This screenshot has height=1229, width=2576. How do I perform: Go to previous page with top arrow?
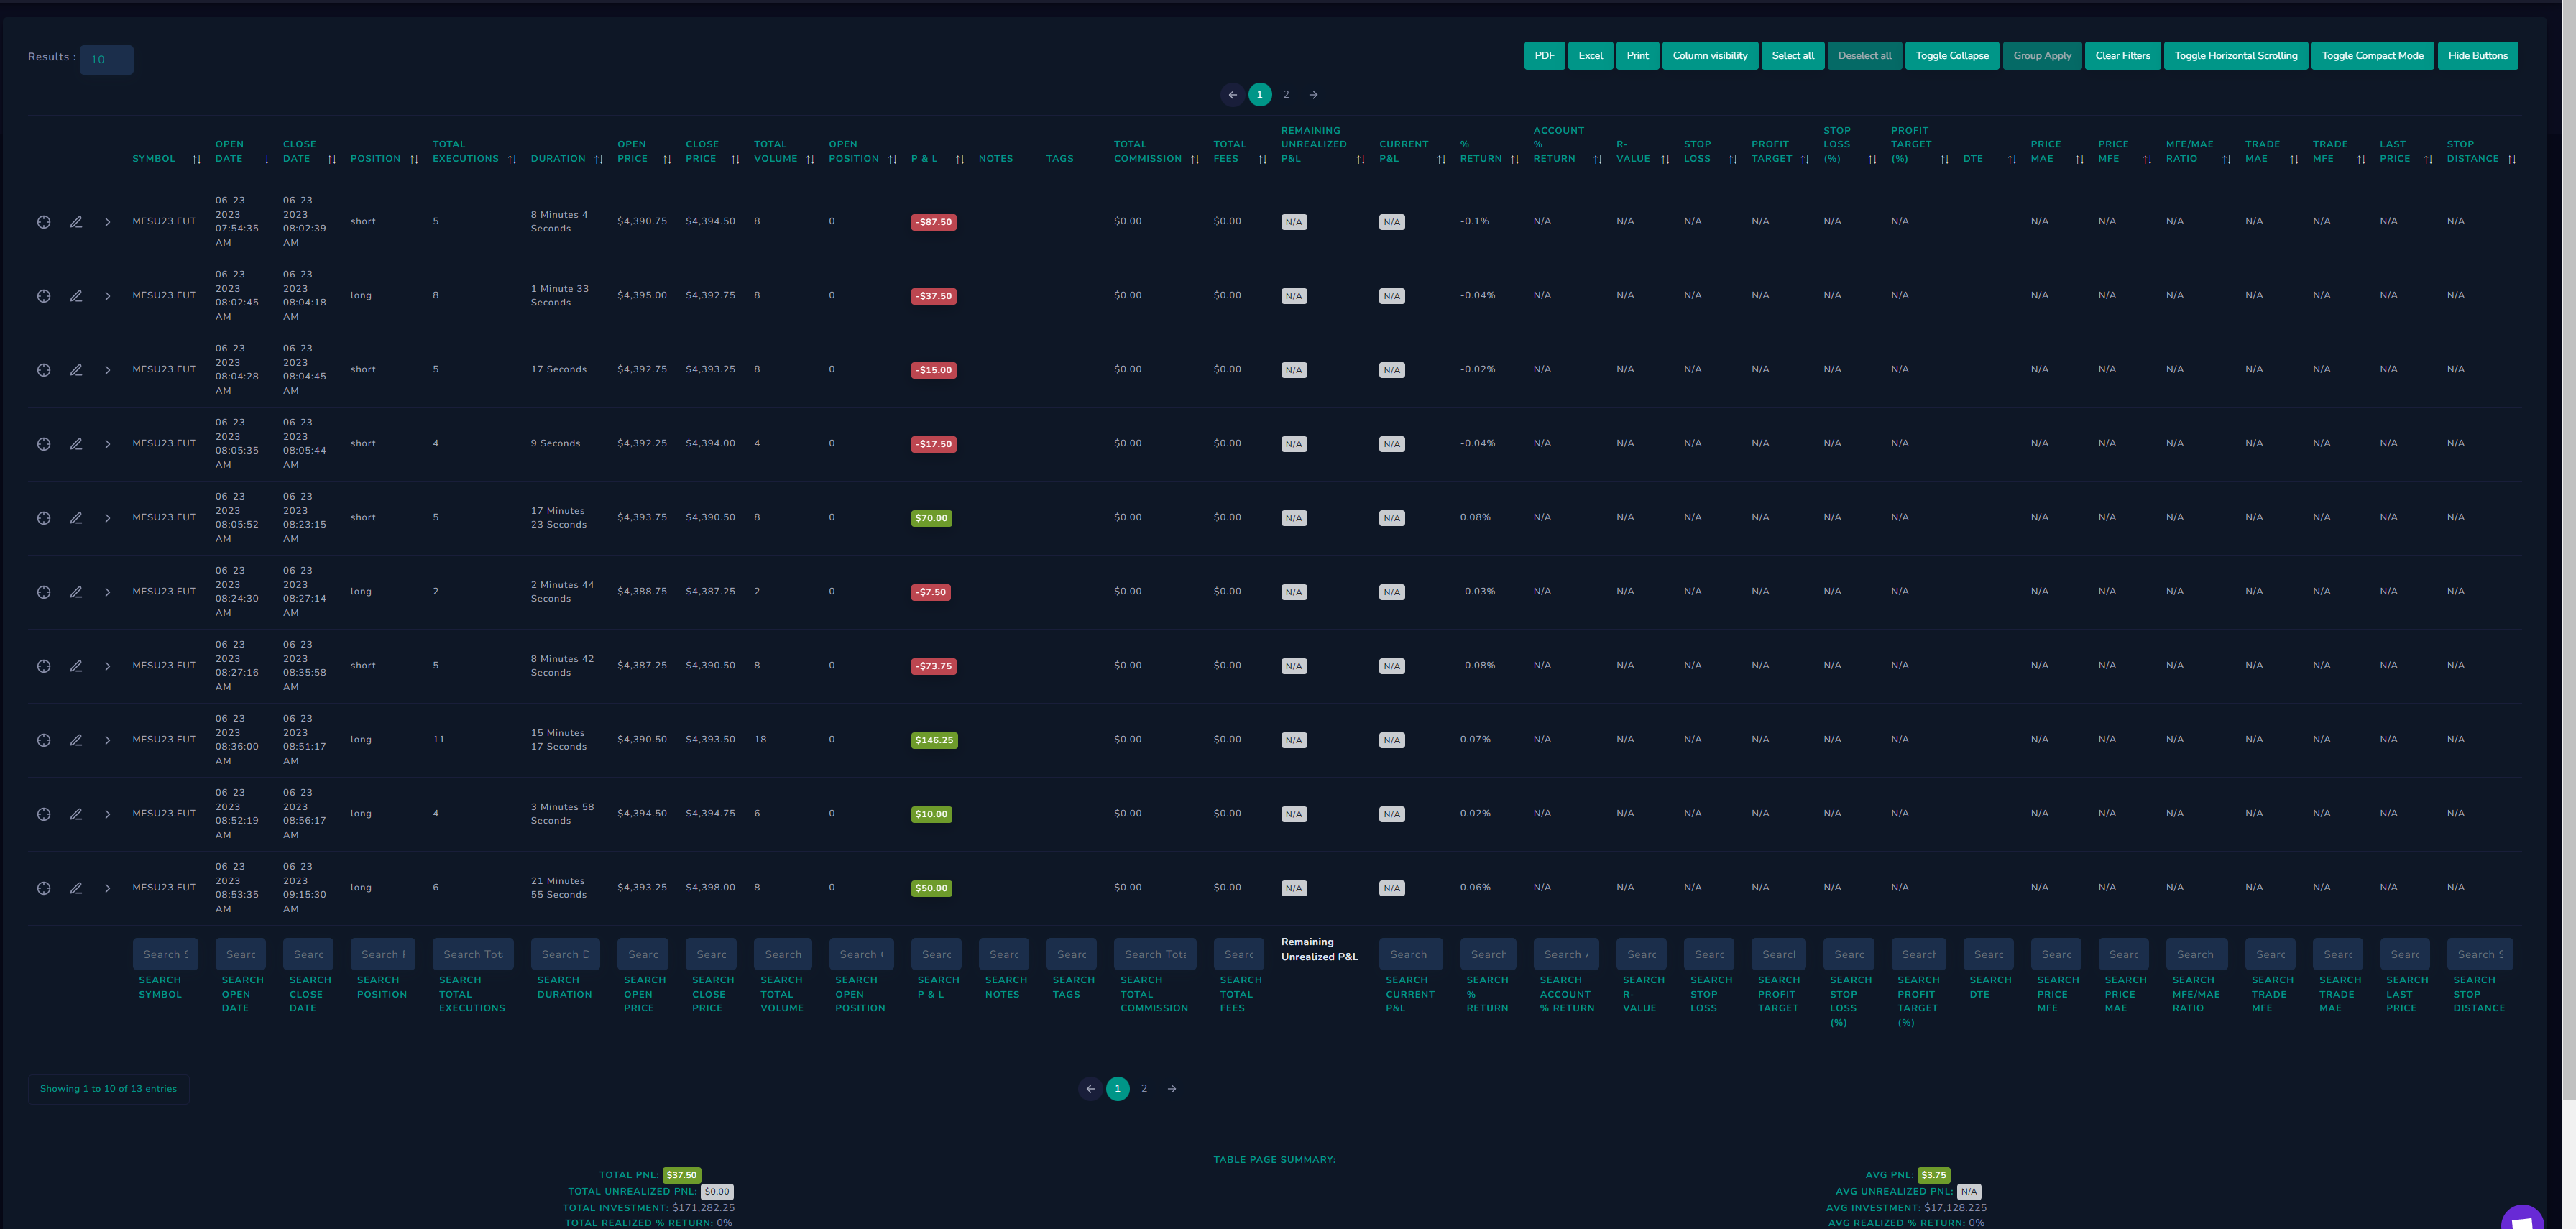(x=1232, y=95)
